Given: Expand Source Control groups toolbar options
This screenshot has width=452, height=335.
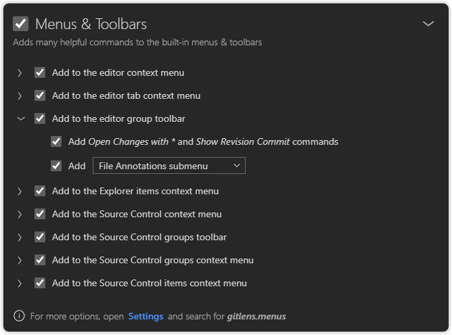Looking at the screenshot, I should pos(20,237).
